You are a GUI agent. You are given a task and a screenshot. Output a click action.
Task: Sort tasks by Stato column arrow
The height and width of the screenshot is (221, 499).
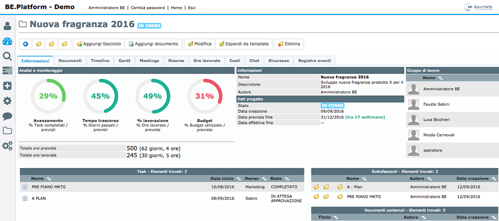point(287,179)
